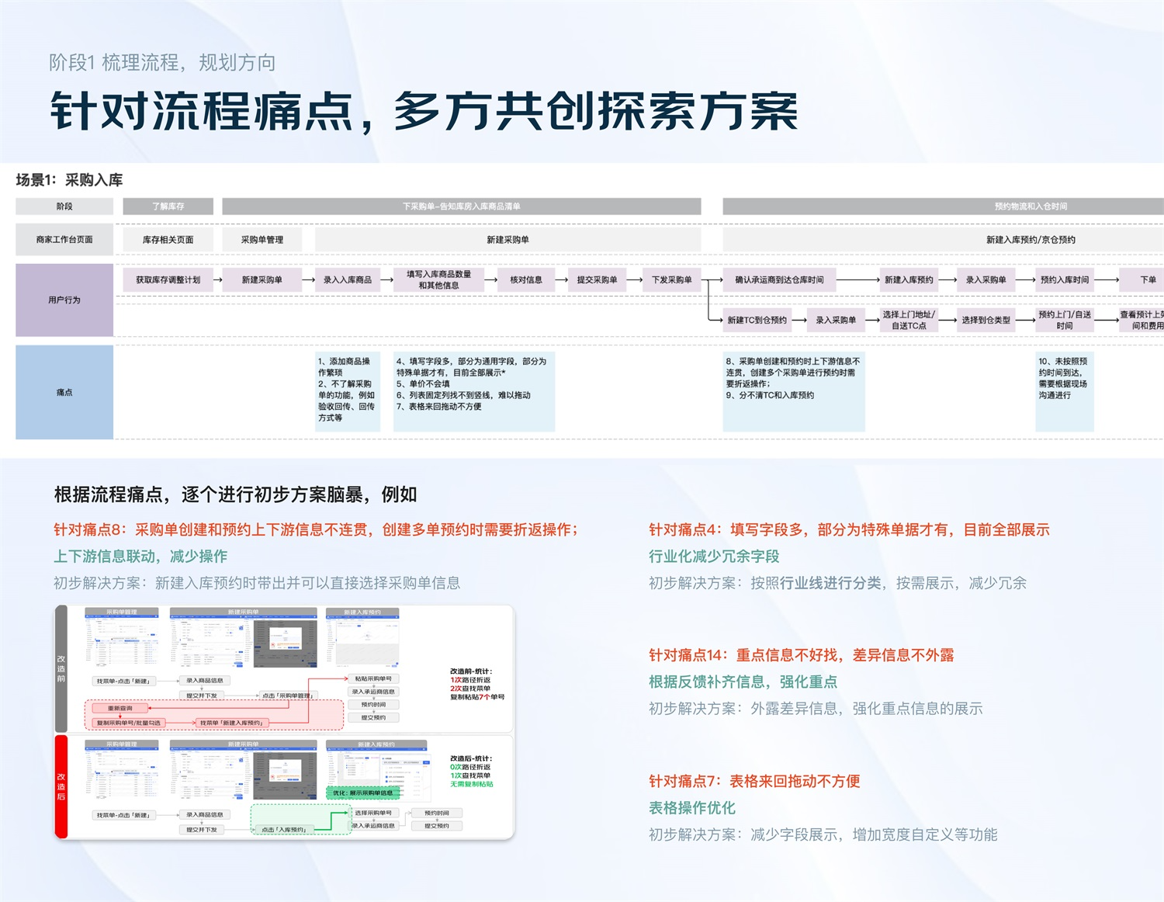Click 录入采购单 step following 新建入库预约

[x=986, y=279]
